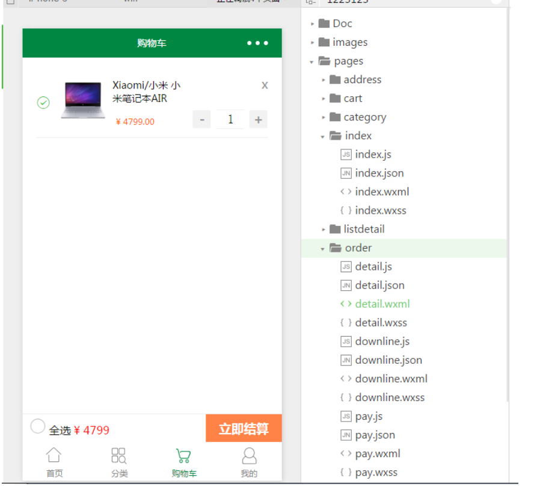This screenshot has width=540, height=486.
Task: Collapse the pages folder arrow
Action: pyautogui.click(x=311, y=62)
